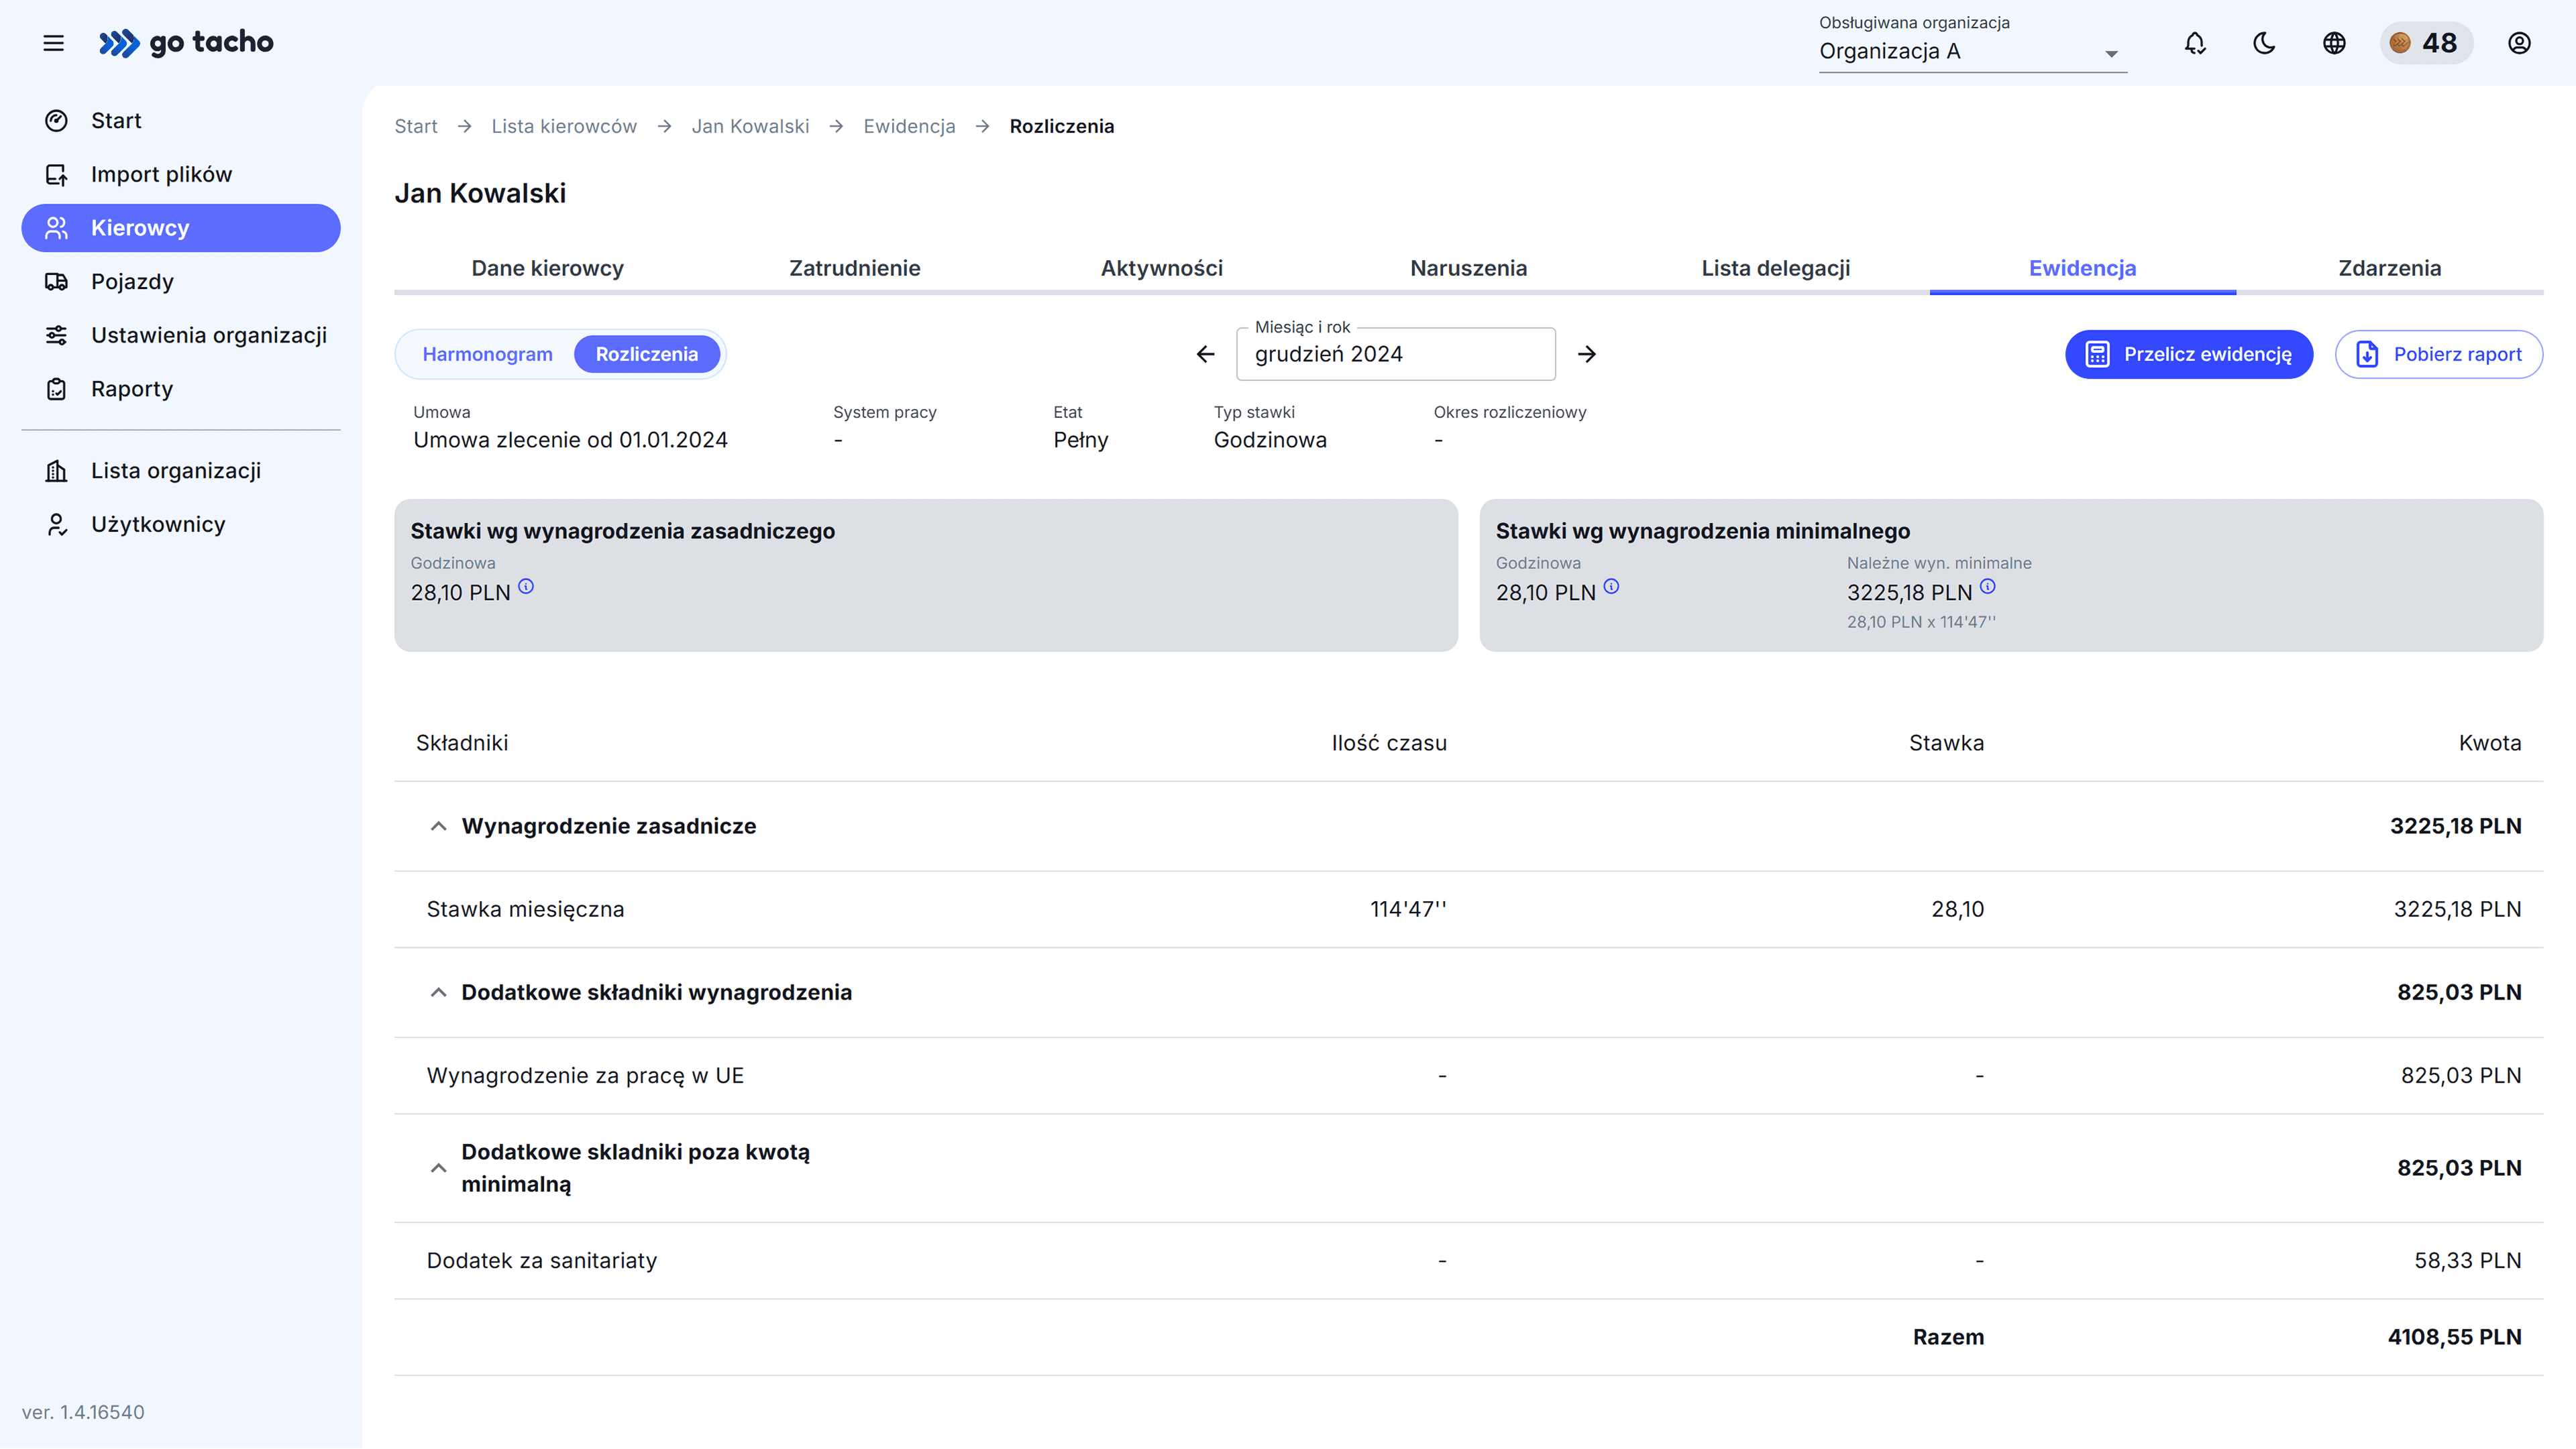Viewport: 2576px width, 1449px height.
Task: Click Wynagrodzenie za pracę w UE row
Action: coord(1468,1076)
